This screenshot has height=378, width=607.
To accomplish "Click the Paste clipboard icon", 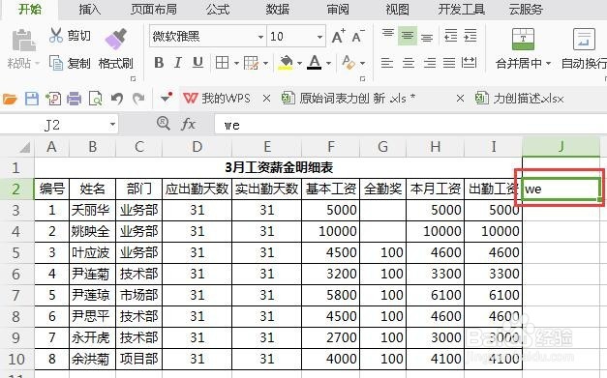I will (x=23, y=41).
